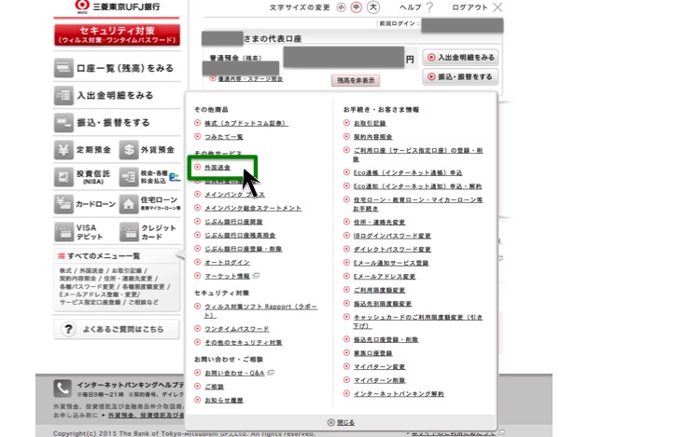Image resolution: width=700 pixels, height=437 pixels.
Task: Open the じぶん銀行口座残高照会 link
Action: 240,235
